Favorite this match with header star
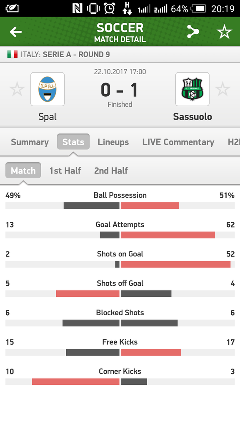 point(224,32)
